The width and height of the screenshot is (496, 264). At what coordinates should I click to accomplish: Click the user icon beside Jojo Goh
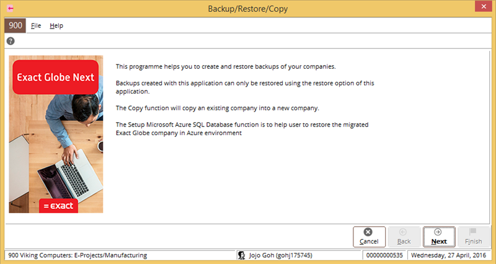[241, 255]
